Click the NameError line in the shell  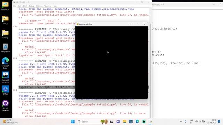tap(47, 24)
